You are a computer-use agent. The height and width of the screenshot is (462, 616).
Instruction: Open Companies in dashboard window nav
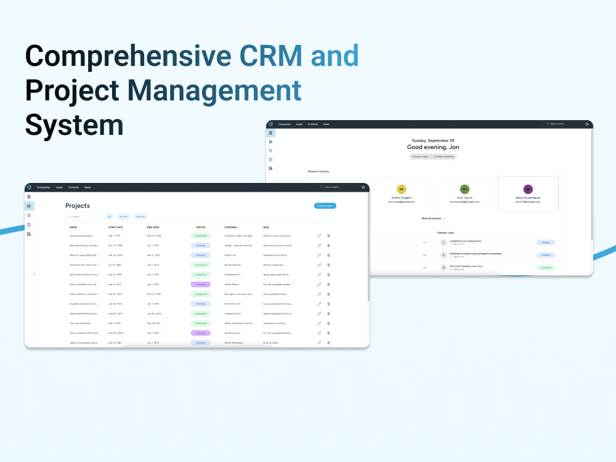[x=285, y=124]
